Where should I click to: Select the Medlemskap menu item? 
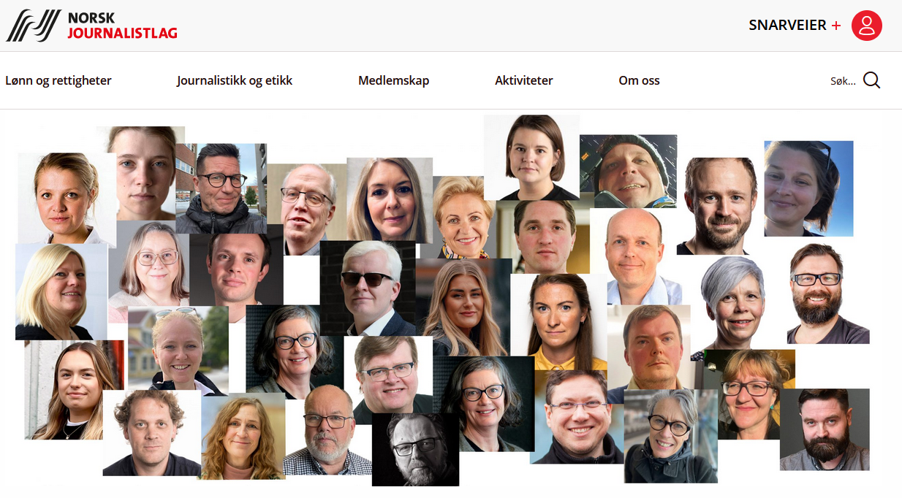(393, 80)
